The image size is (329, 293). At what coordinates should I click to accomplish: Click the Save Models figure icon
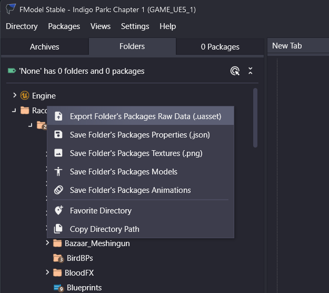(x=58, y=172)
